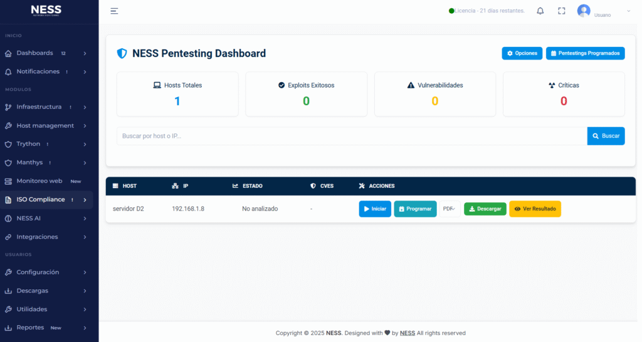Expand the Infraestructura submenu arrow
This screenshot has height=342, width=642.
point(85,107)
